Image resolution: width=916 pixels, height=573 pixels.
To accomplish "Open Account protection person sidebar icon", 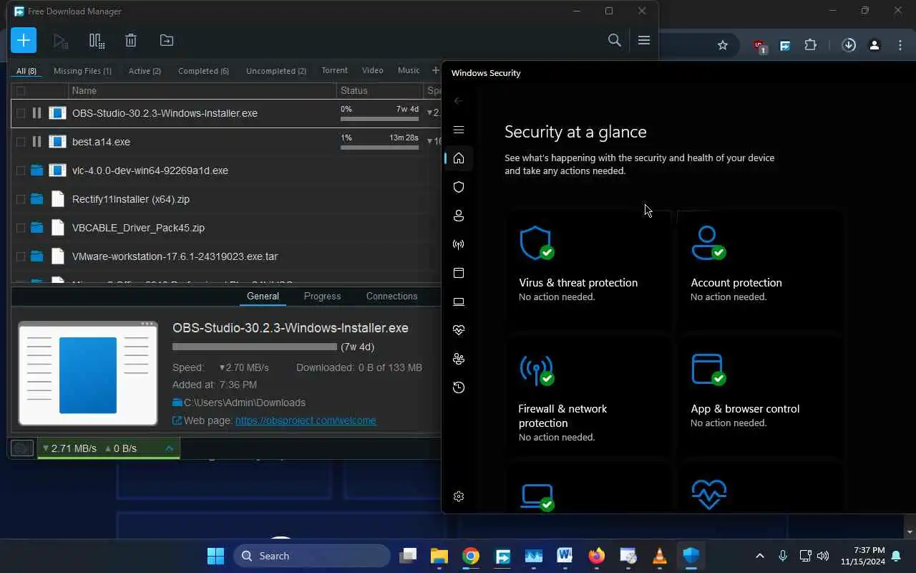I will pyautogui.click(x=459, y=216).
